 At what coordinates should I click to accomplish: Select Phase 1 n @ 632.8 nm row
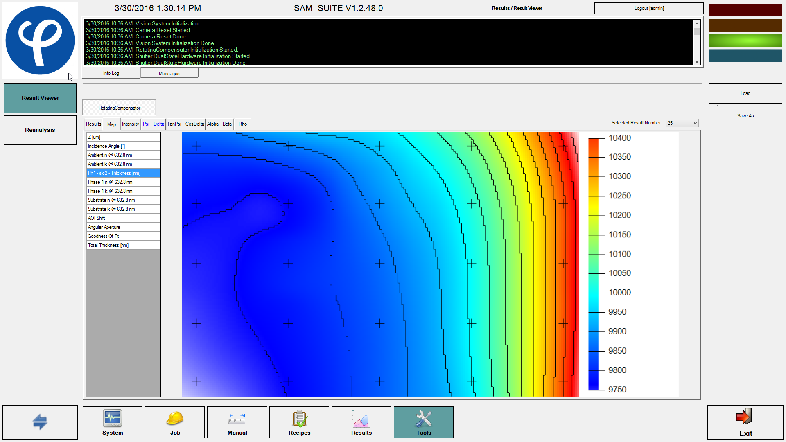click(123, 182)
